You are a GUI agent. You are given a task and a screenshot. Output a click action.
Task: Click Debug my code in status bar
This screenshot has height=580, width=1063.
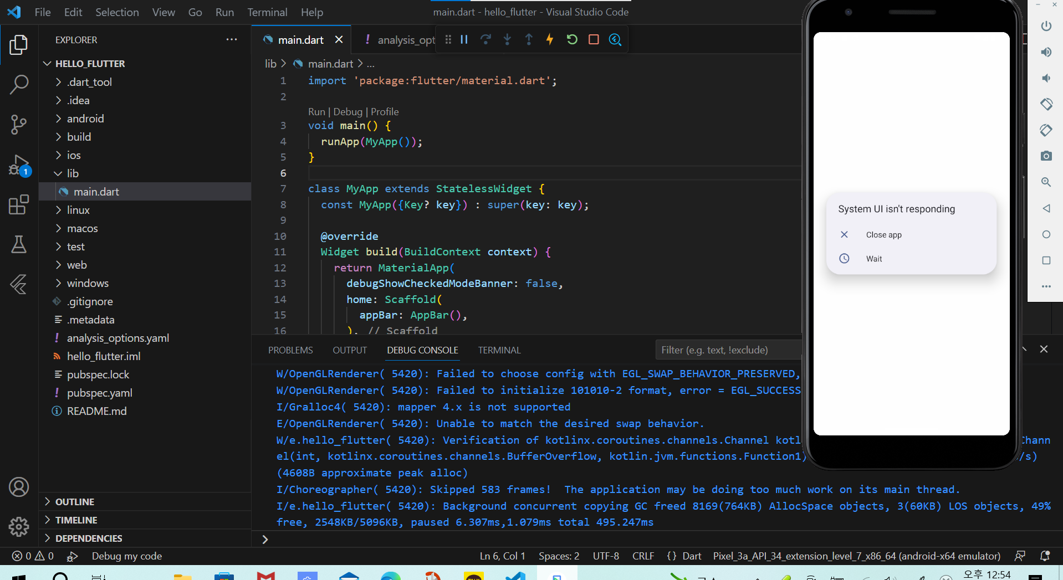[127, 556]
